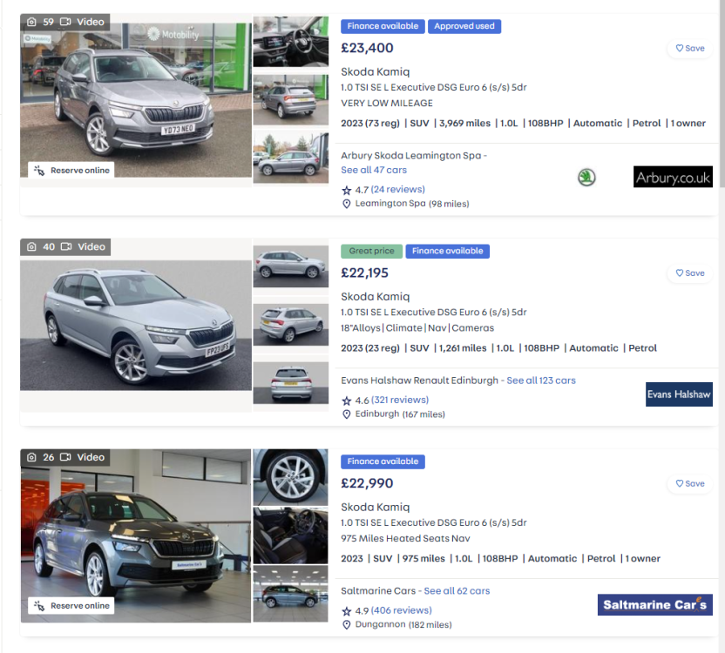Click the star icon beside rating 4.6
Viewport: 725px width, 653px height.
(x=346, y=401)
